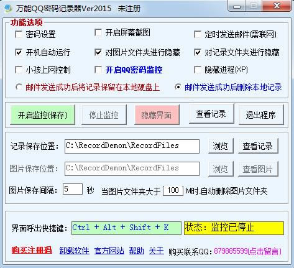
Task: Click the 图片保存间隔 seconds field
Action: pos(73,189)
